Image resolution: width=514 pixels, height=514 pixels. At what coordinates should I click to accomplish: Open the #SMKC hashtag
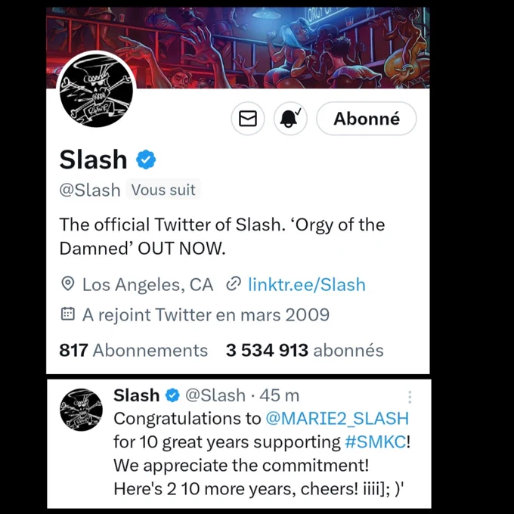376,442
